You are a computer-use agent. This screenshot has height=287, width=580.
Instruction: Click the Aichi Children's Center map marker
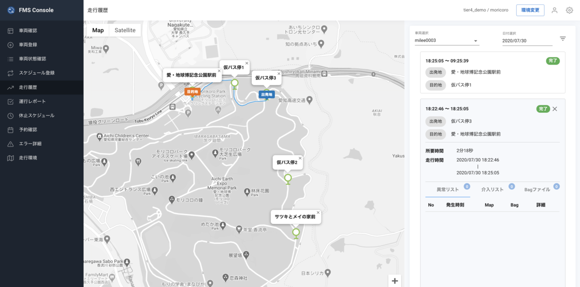(99, 137)
